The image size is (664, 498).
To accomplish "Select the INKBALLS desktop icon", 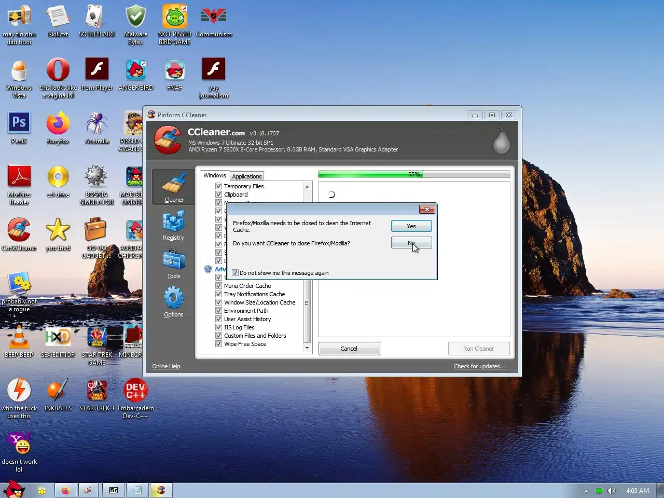I will (58, 395).
